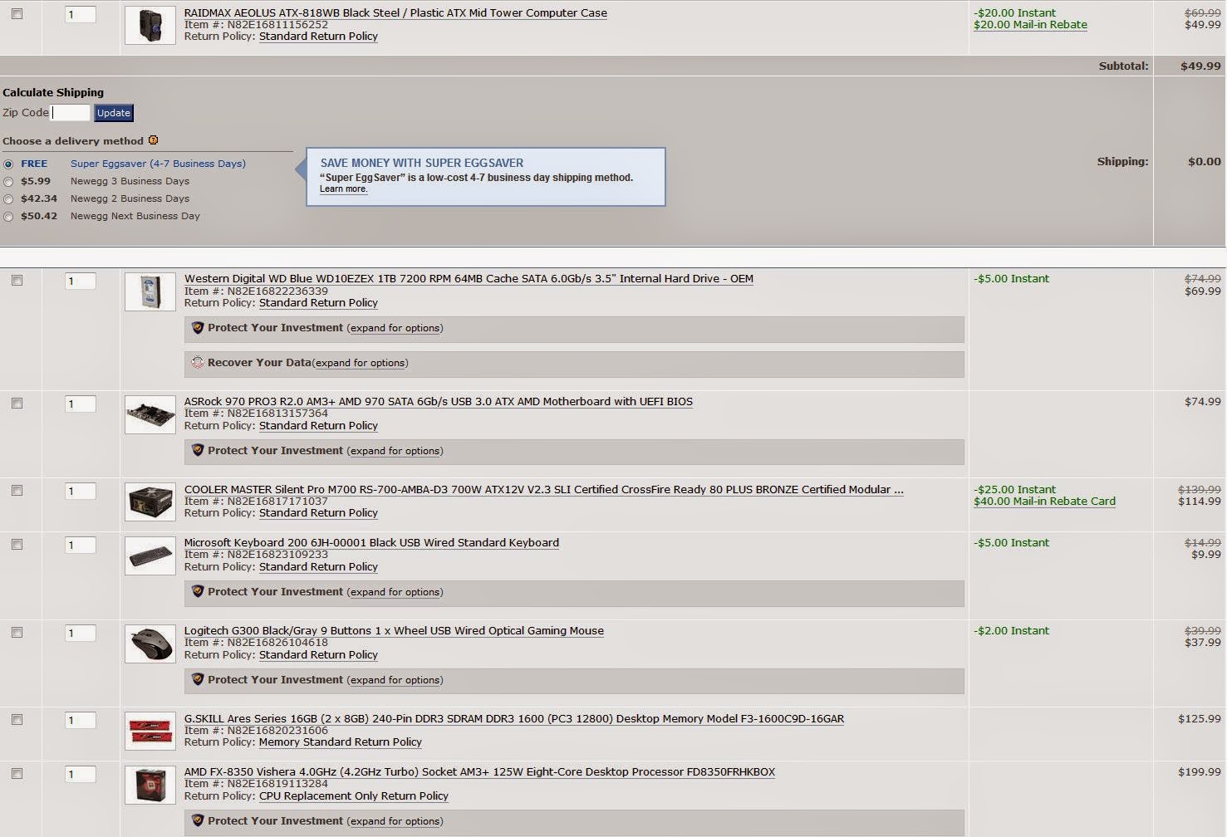Screen dimensions: 1227x837
Task: Check the Microsoft Keyboard 200 checkbox
Action: [x=17, y=545]
